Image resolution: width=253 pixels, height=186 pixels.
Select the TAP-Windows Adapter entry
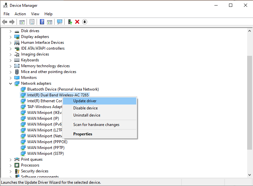click(x=44, y=107)
